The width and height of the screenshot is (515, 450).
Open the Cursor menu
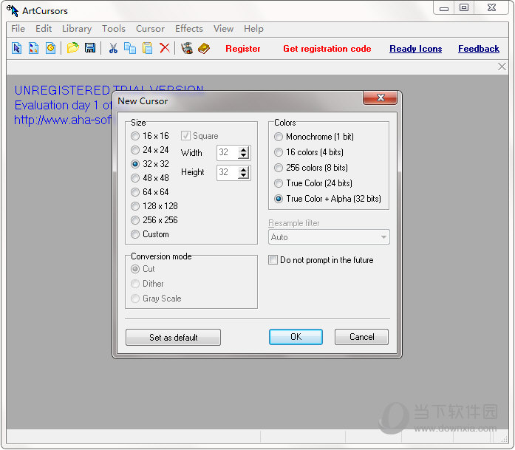(x=150, y=29)
